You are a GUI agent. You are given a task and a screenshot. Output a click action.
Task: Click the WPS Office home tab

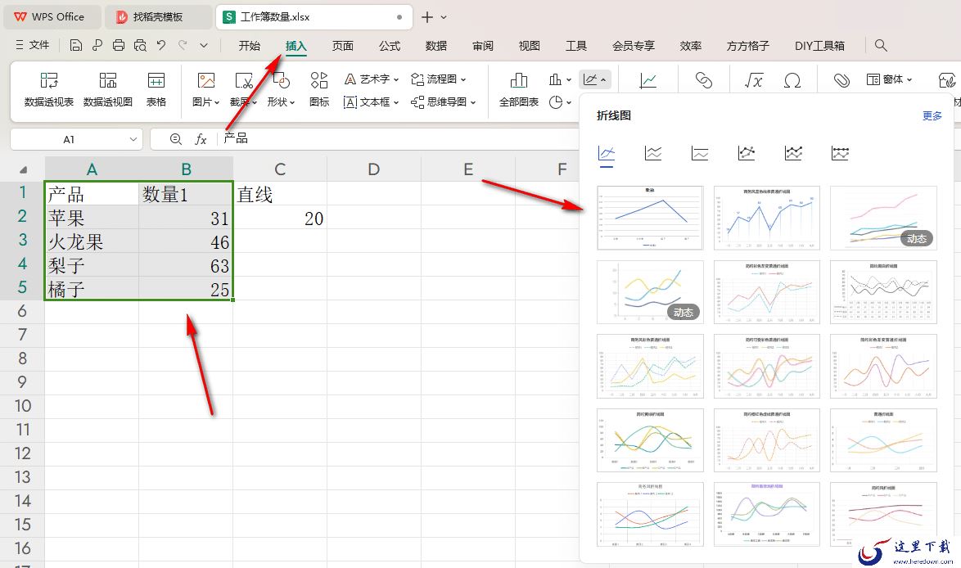tap(52, 17)
